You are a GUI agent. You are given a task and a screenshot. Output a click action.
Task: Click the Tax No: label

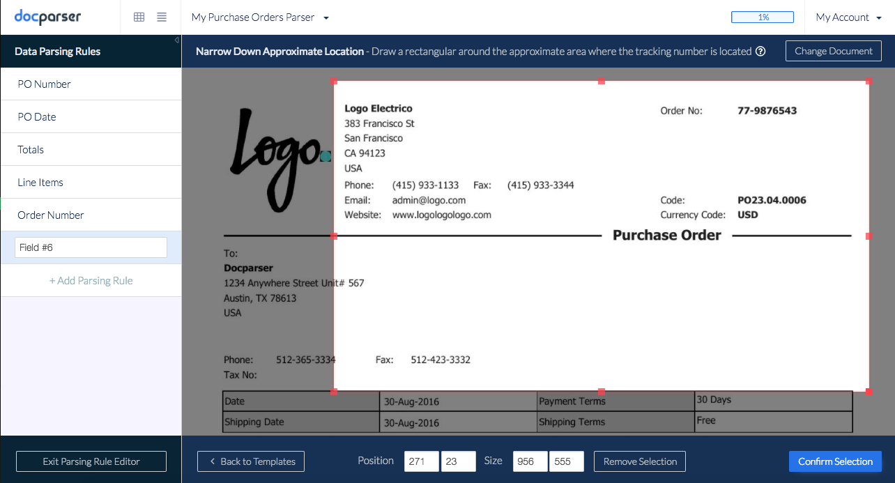coord(240,375)
